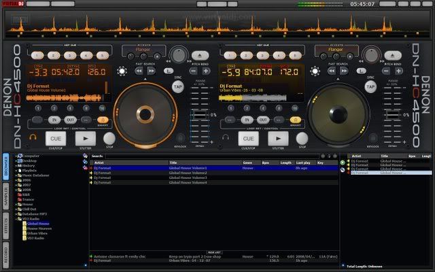The width and height of the screenshot is (435, 272).
Task: Click left deck pitch bend minus
Action: point(193,71)
